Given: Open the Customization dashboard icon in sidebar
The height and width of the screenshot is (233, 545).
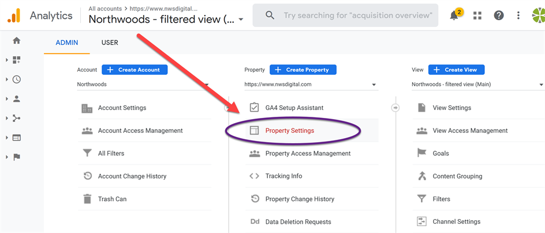Looking at the screenshot, I should [16, 60].
